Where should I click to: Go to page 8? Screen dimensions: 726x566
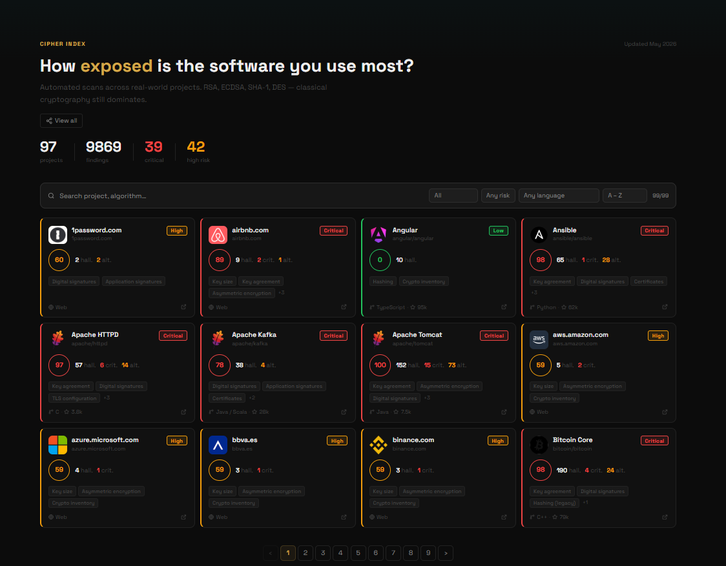(x=411, y=552)
